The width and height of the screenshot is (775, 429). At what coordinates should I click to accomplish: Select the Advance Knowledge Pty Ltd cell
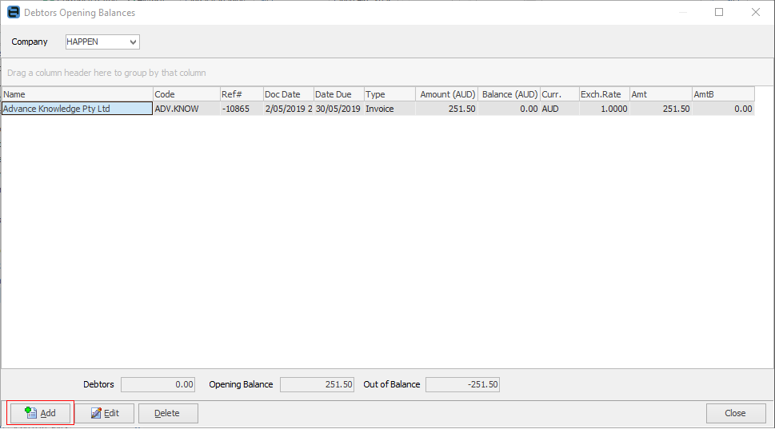pyautogui.click(x=77, y=109)
